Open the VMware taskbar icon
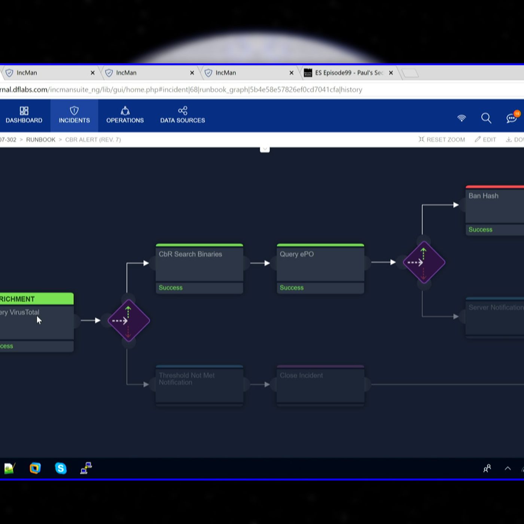 coord(35,468)
